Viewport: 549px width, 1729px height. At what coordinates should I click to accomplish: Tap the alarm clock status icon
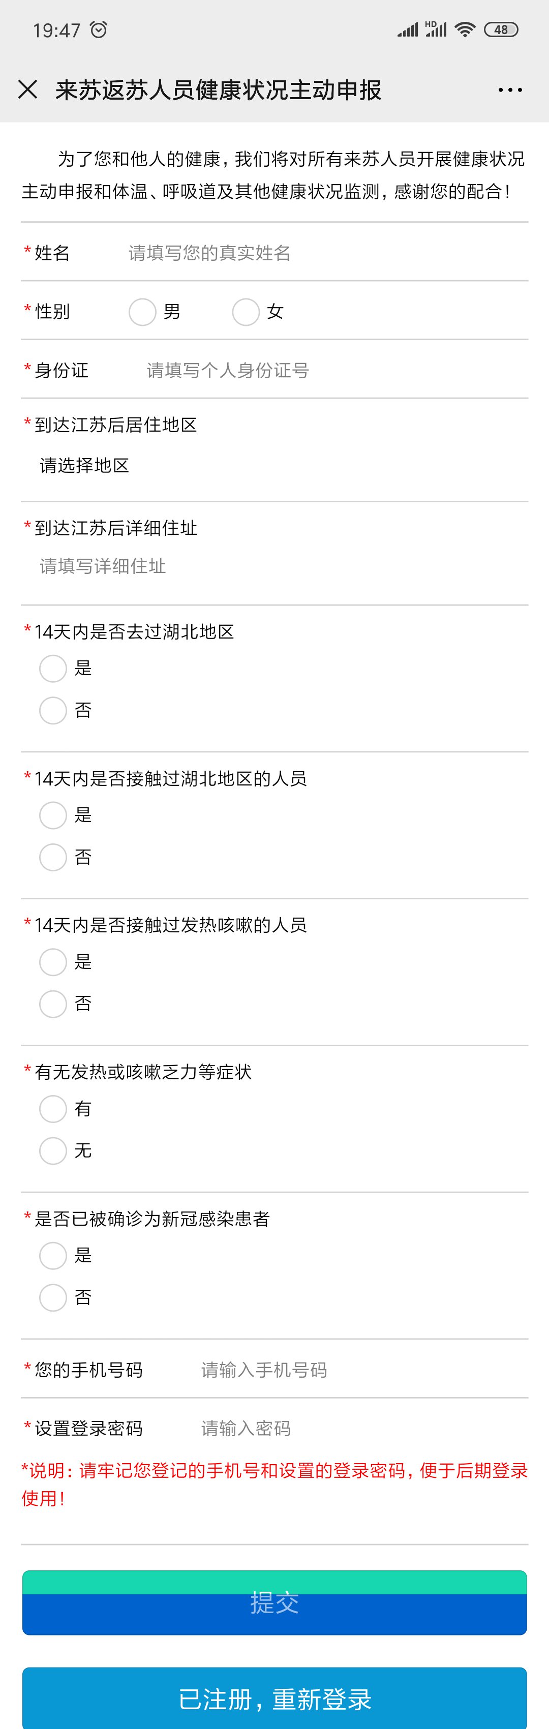(99, 29)
